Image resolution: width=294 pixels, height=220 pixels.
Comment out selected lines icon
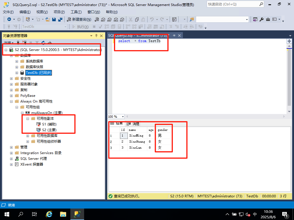171,27
